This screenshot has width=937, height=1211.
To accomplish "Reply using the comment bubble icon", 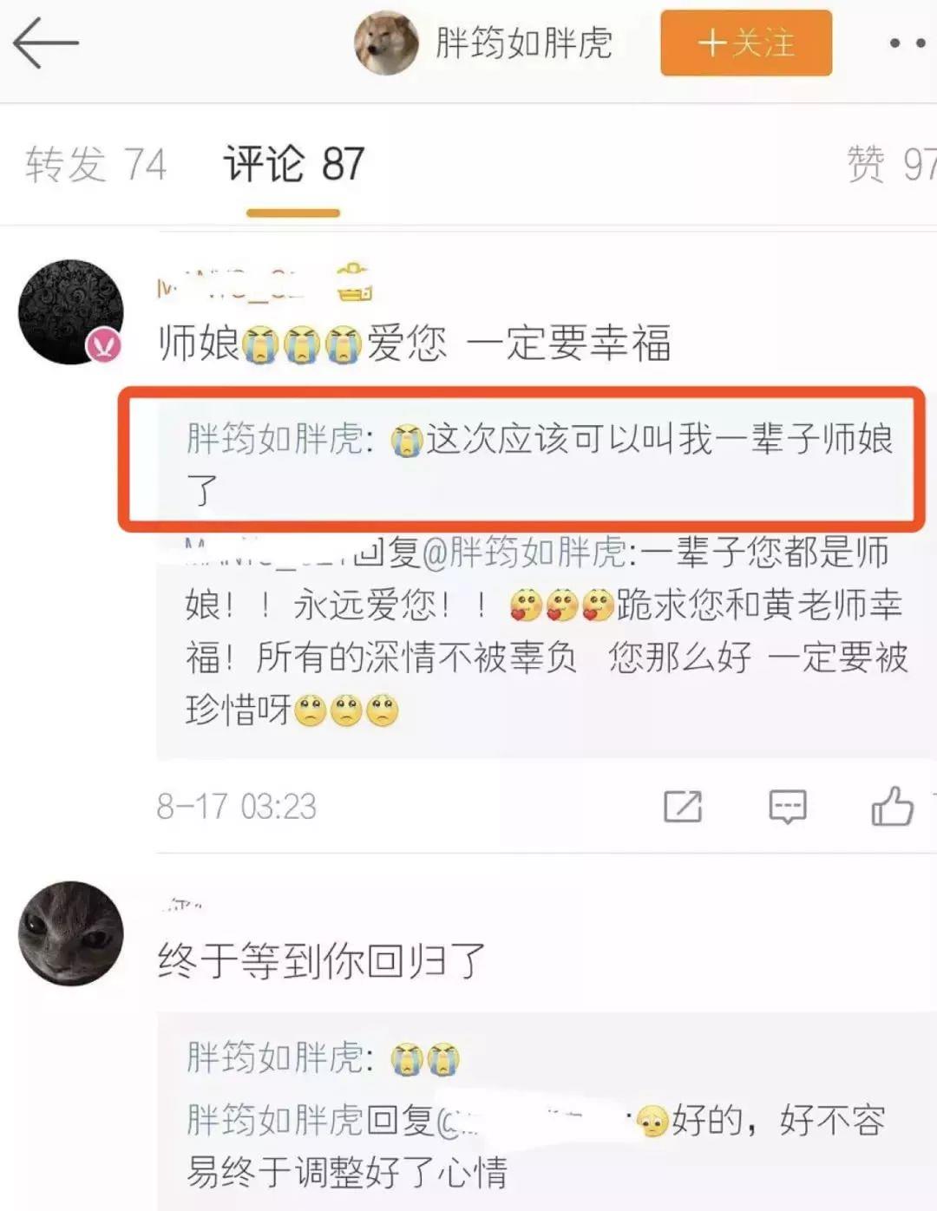I will [788, 806].
